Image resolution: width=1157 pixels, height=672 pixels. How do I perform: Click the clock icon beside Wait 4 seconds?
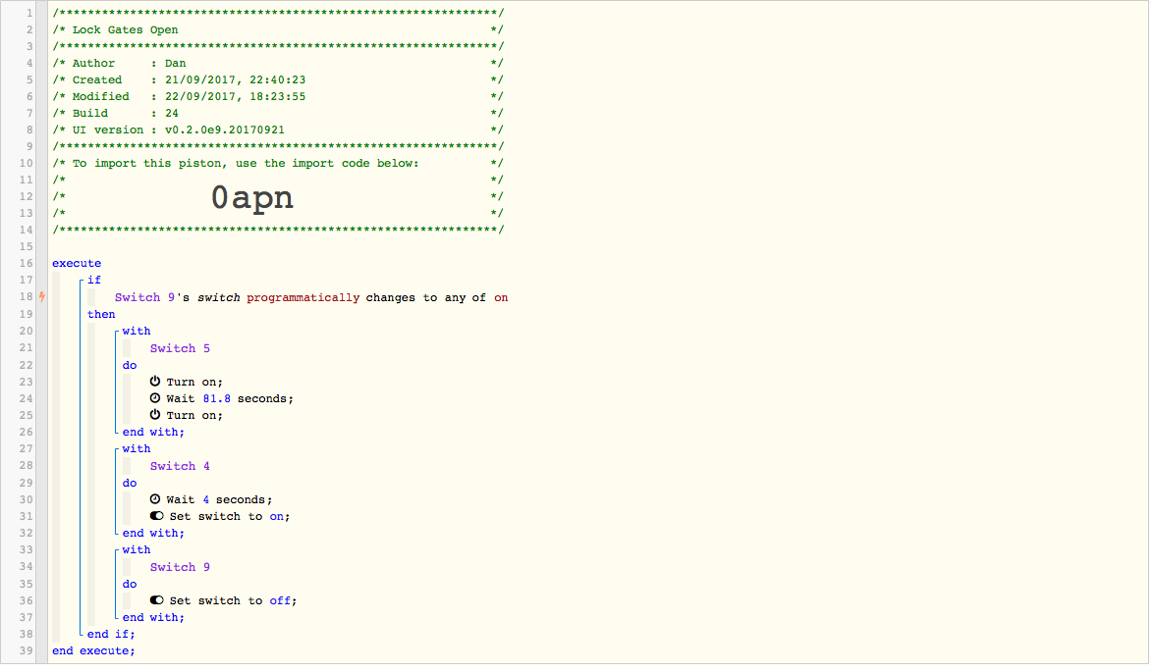(x=155, y=499)
